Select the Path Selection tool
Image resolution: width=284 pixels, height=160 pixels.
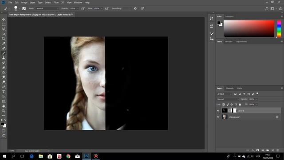(x=4, y=96)
